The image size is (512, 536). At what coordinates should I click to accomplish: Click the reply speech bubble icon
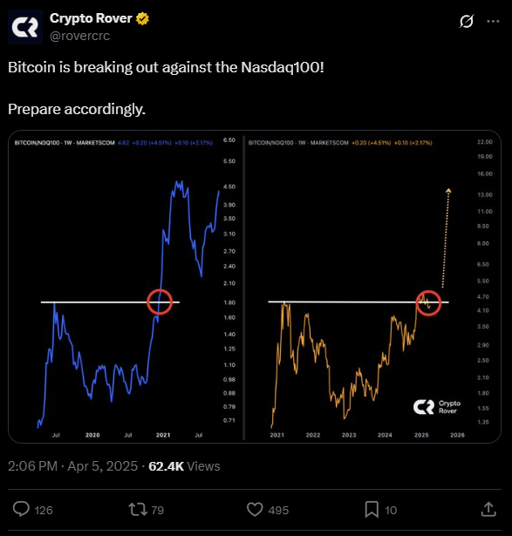(21, 509)
